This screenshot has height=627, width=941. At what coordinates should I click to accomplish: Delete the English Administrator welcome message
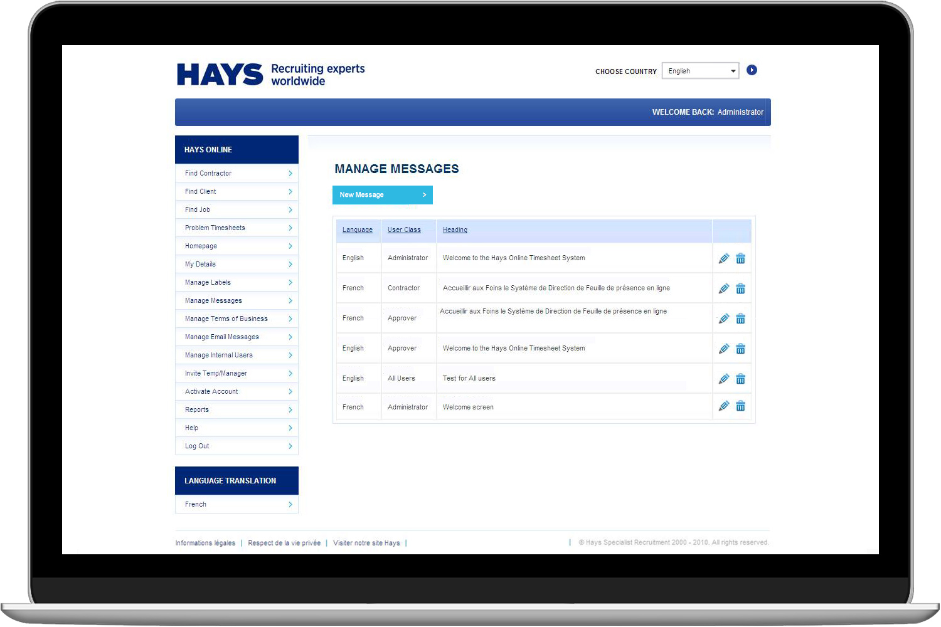(x=741, y=258)
